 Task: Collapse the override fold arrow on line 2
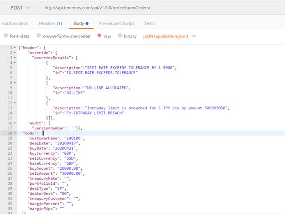click(15, 53)
